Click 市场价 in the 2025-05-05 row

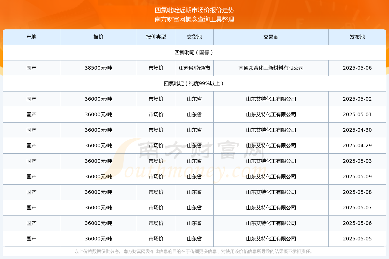point(156,239)
